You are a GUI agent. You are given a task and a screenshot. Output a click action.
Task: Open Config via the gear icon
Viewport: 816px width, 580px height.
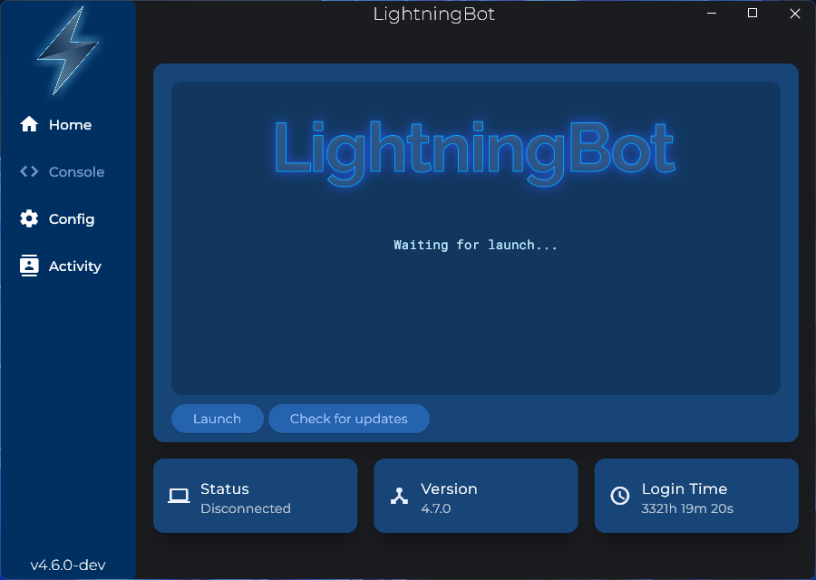28,218
